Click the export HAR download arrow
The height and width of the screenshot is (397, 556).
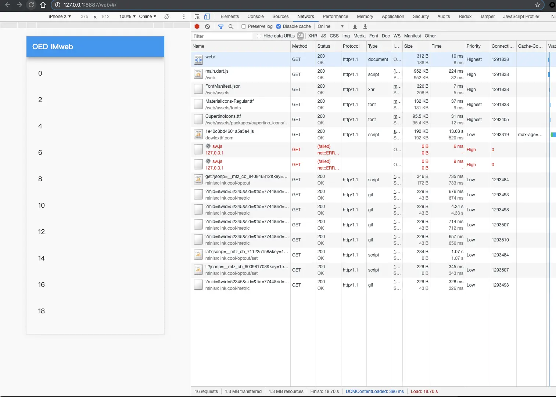(x=365, y=26)
